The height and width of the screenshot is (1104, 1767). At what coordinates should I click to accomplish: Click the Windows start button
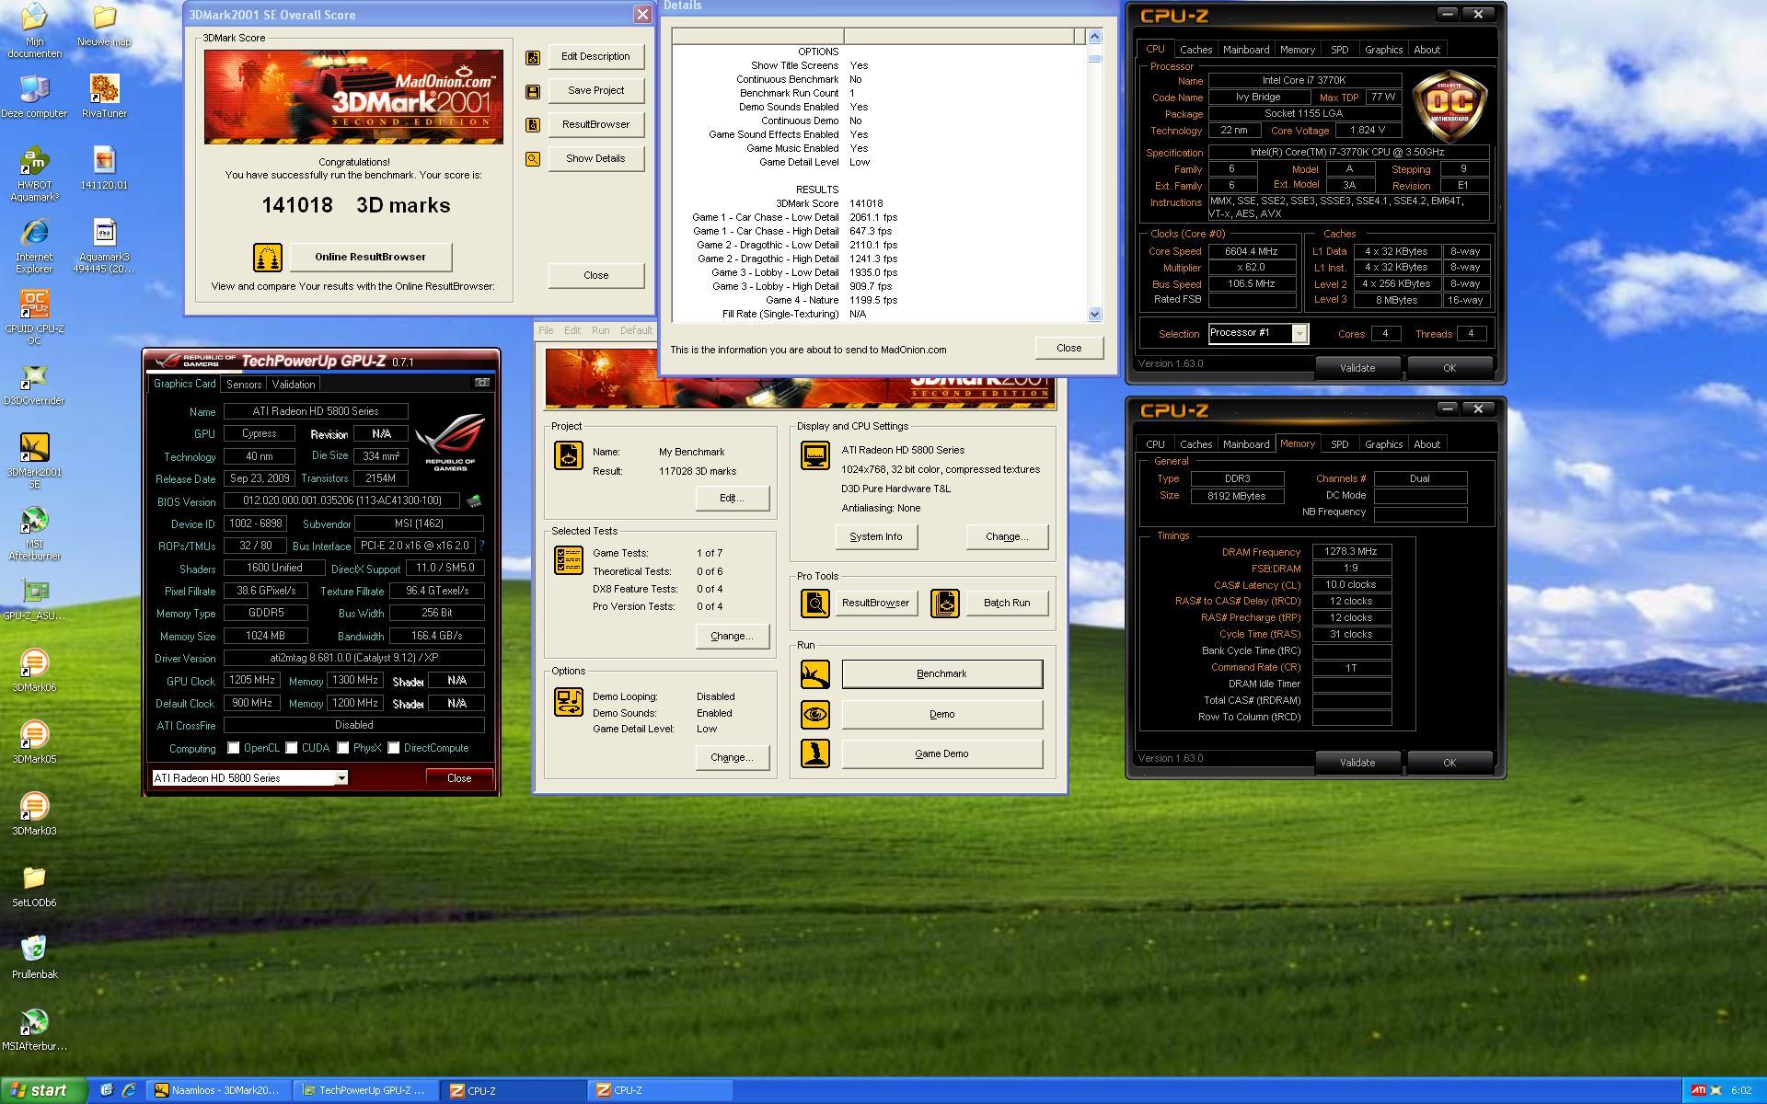tap(43, 1091)
